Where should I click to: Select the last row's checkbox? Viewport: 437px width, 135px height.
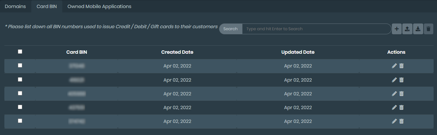[x=20, y=121]
